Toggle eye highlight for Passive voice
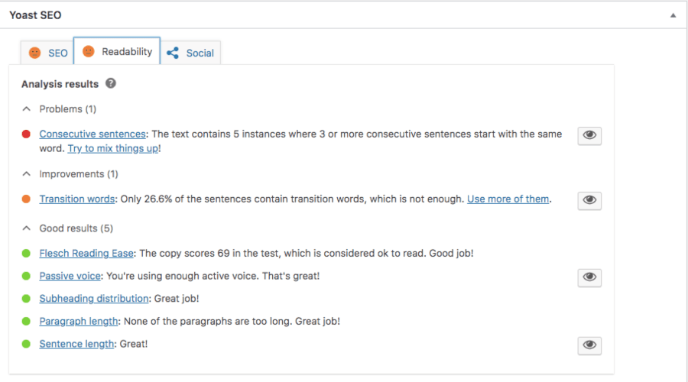Viewport: 688px width, 382px height. pyautogui.click(x=589, y=277)
